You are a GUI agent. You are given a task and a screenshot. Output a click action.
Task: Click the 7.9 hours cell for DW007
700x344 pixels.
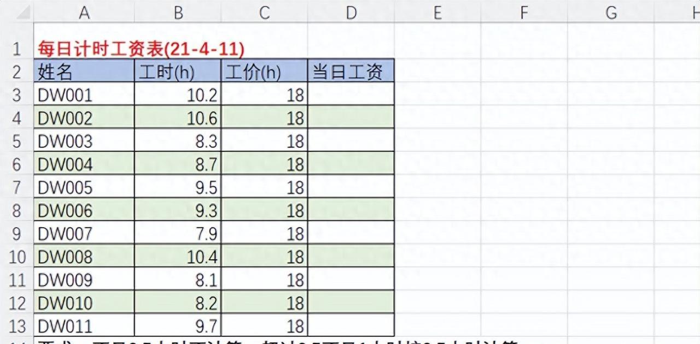[178, 233]
